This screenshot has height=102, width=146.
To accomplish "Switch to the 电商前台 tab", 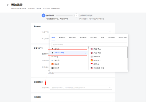I will click(x=83, y=38).
